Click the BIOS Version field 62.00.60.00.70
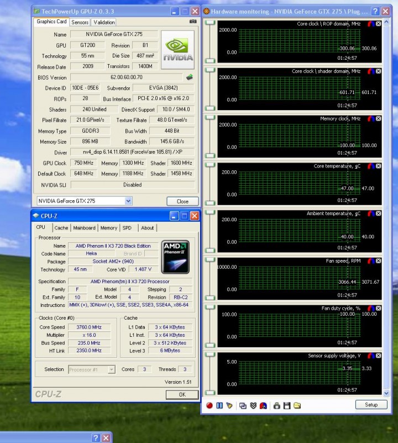Image resolution: width=398 pixels, height=443 pixels. tap(127, 77)
